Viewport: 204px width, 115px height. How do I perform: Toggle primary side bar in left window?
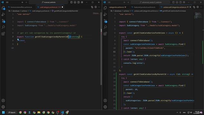(71, 2)
